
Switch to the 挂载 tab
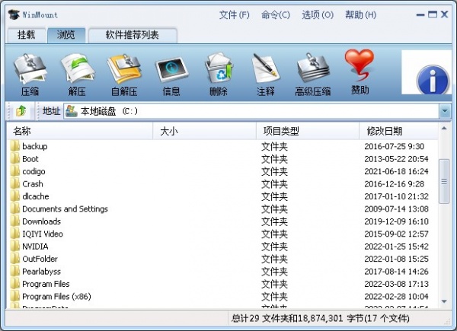tap(27, 34)
